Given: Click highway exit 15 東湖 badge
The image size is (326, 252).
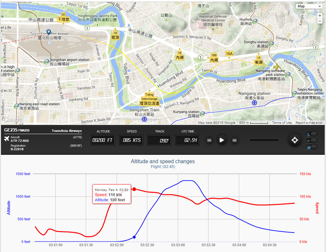Looking at the screenshot, I should 259,60.
